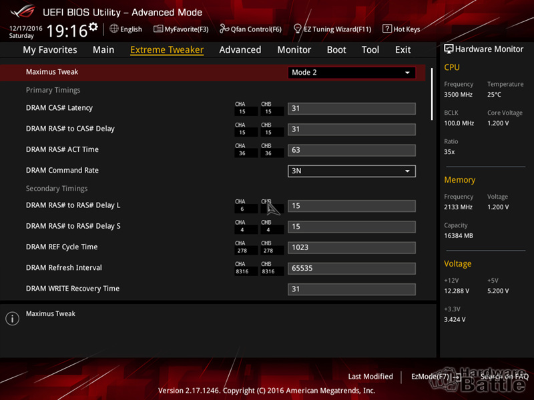Click the English language button
Screen dimensions: 534x400
125,29
